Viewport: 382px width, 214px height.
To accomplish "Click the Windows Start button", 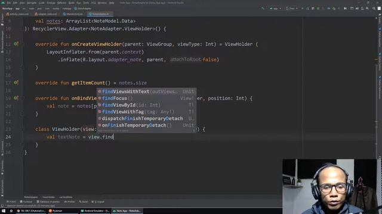I will (x=4, y=211).
